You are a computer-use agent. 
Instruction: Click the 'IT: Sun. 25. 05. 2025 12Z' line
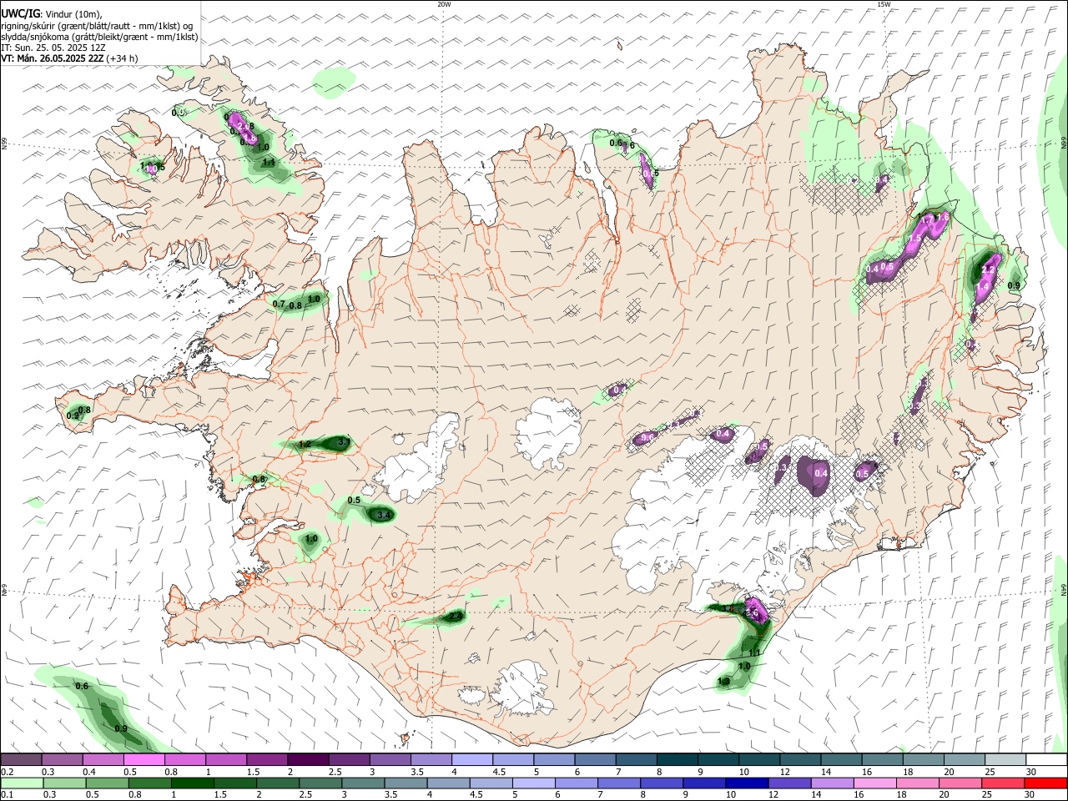tap(53, 48)
